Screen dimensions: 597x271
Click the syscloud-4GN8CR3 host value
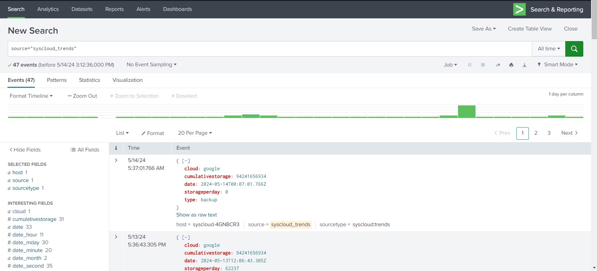pyautogui.click(x=216, y=224)
